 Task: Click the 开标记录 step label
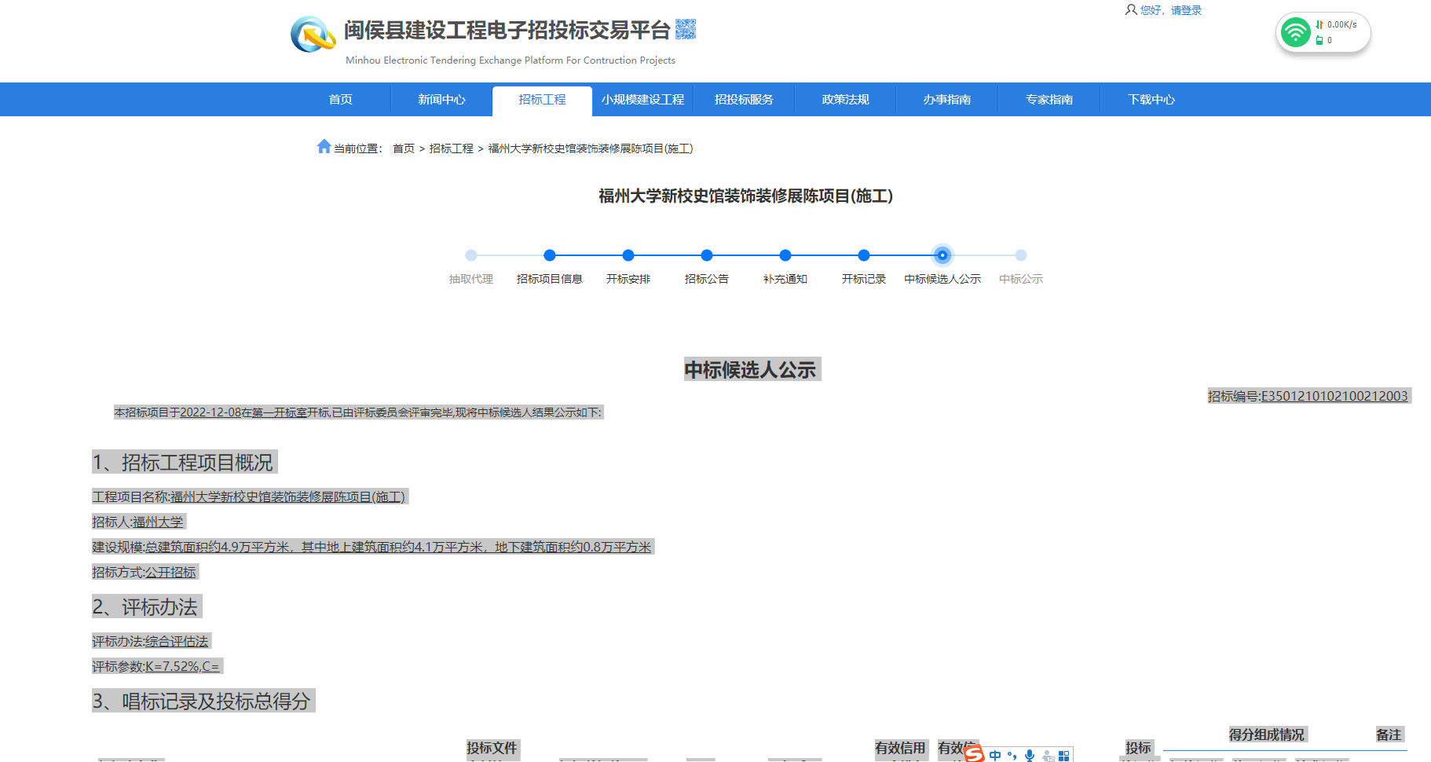coord(864,279)
